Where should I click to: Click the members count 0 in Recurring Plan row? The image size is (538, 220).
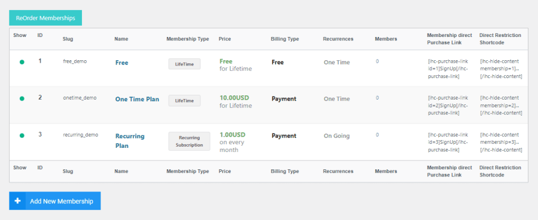coord(377,135)
